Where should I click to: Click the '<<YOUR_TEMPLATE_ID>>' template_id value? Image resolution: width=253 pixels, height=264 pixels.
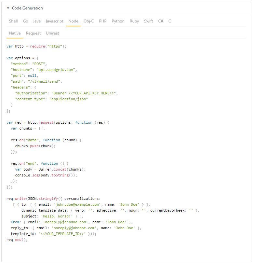pyautogui.click(x=62, y=234)
